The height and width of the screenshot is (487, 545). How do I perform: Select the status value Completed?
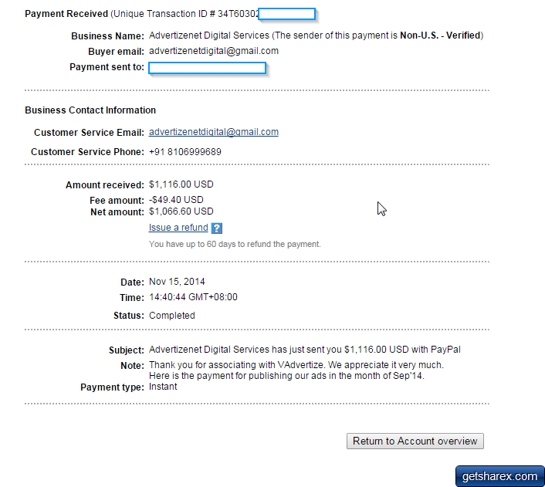pyautogui.click(x=171, y=316)
